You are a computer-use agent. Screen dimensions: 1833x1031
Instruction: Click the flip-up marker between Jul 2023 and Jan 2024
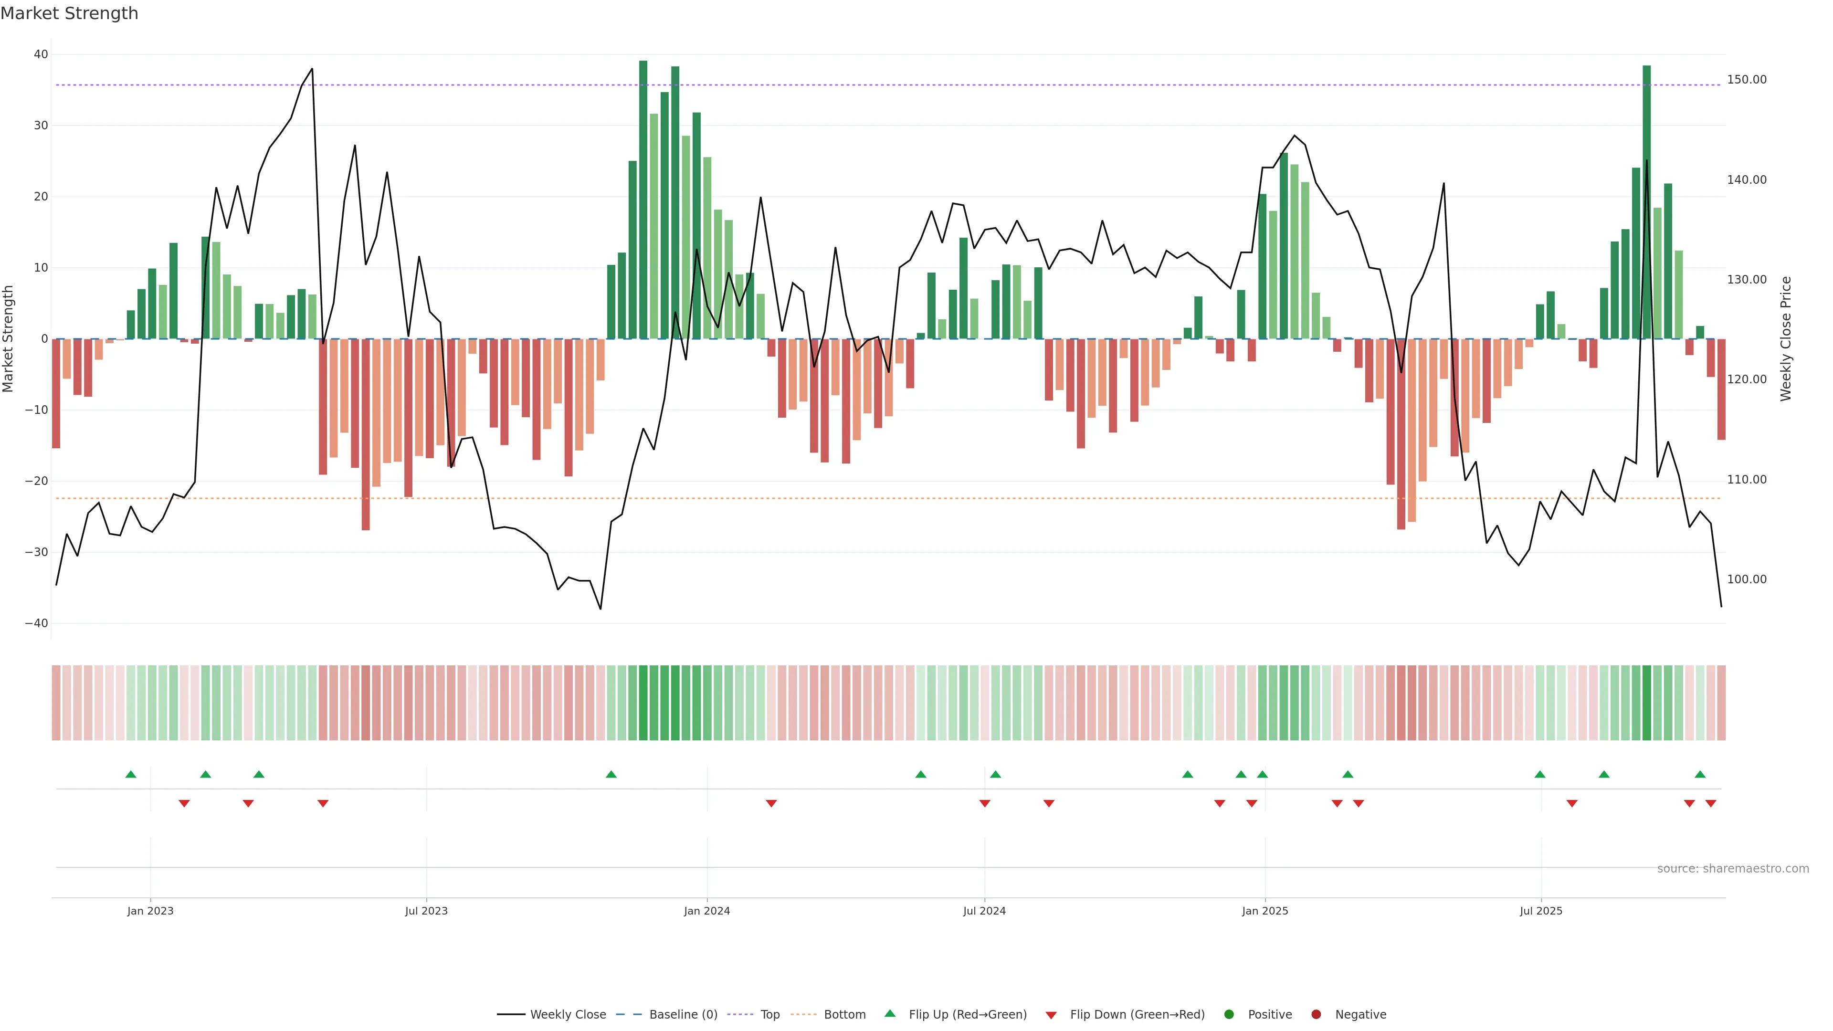611,774
